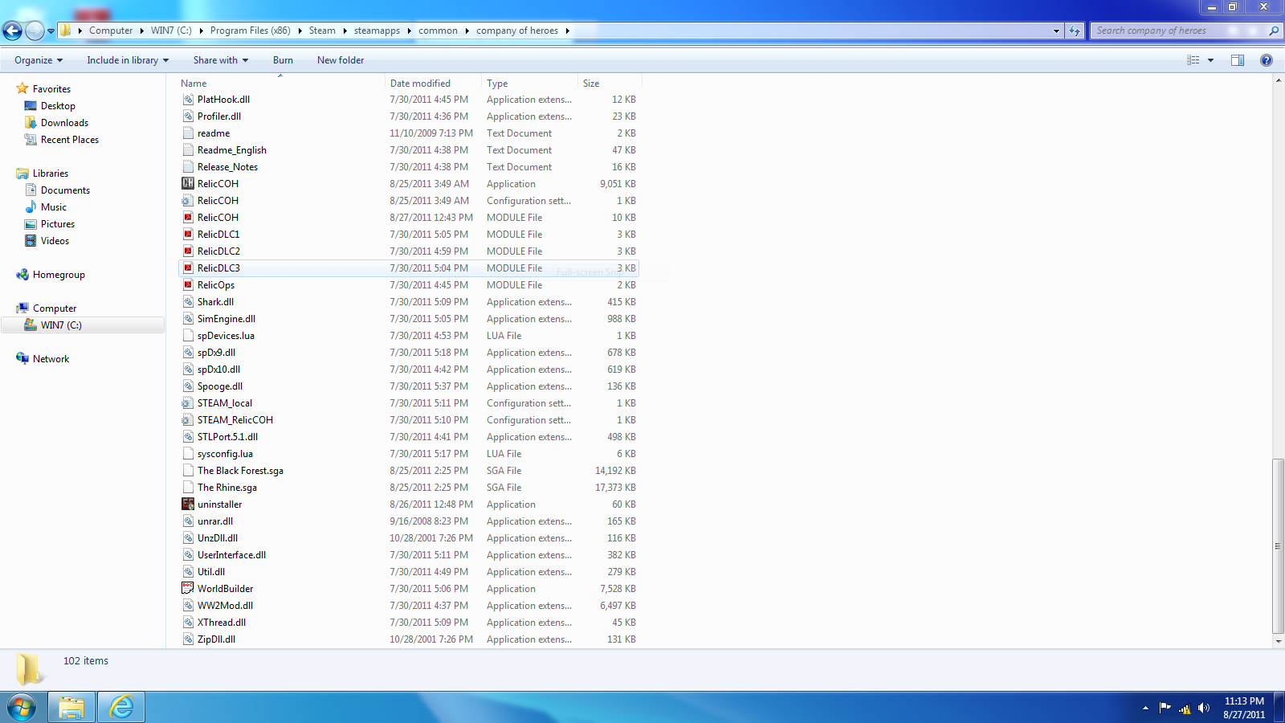Click the RelicOps module file icon

[x=188, y=285]
